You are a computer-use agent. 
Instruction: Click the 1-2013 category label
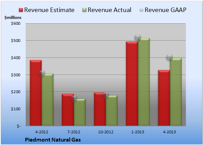coord(138,132)
